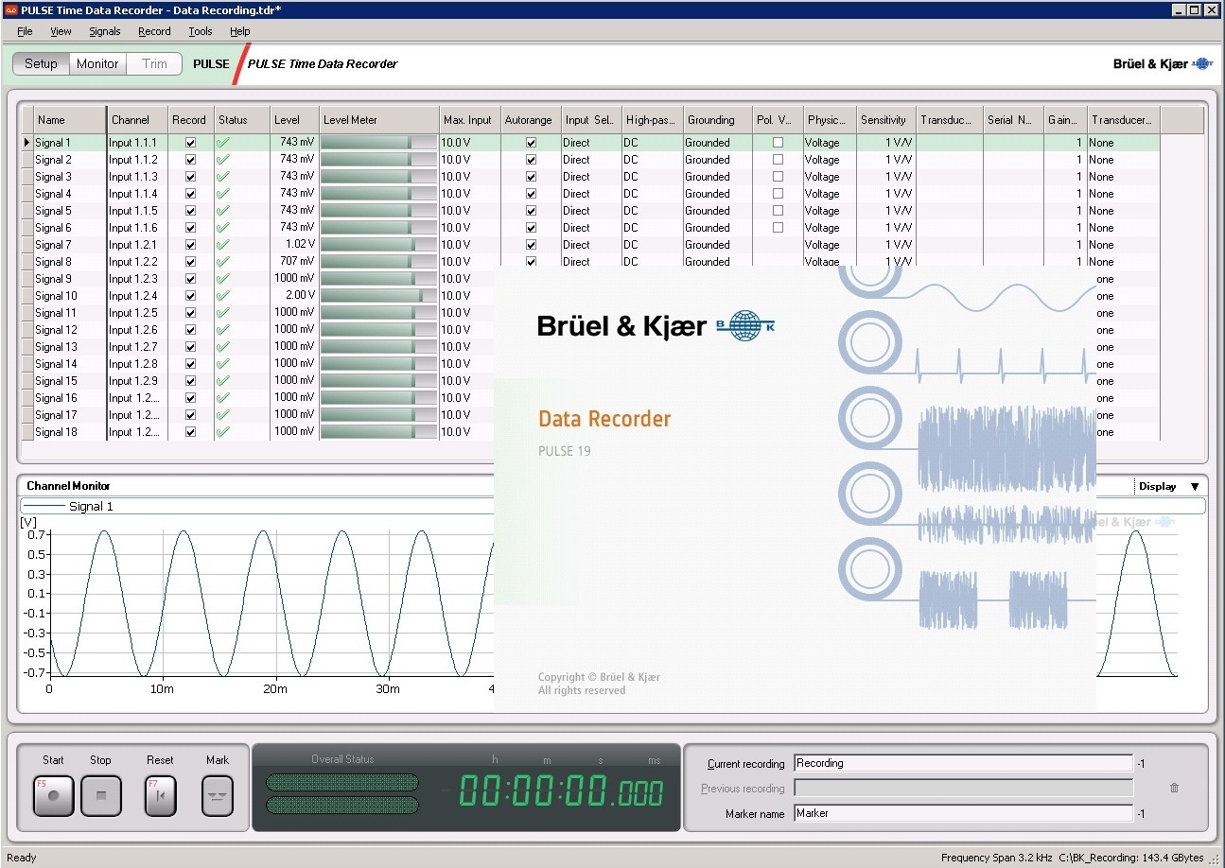Image resolution: width=1225 pixels, height=868 pixels.
Task: Uncheck Record checkbox for Signal 4
Action: tap(190, 194)
